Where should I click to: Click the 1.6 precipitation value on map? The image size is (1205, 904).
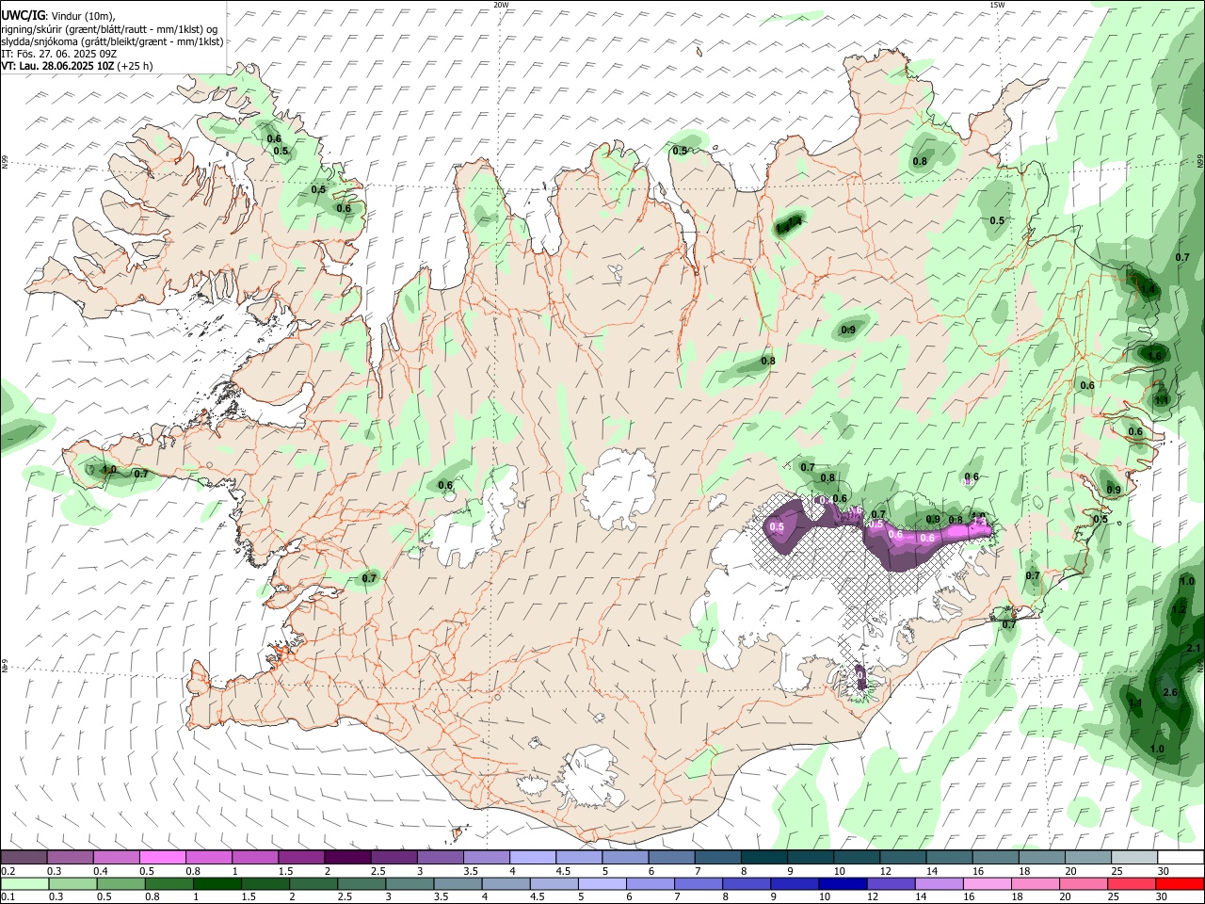1154,355
